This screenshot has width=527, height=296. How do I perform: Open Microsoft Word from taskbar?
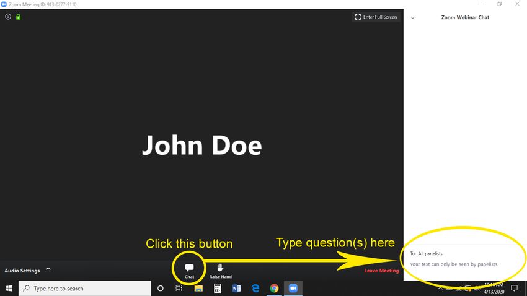[236, 289]
